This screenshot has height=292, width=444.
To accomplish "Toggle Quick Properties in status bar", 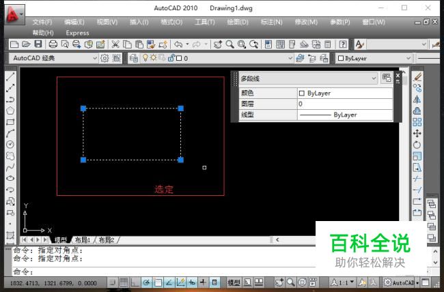I will point(214,282).
